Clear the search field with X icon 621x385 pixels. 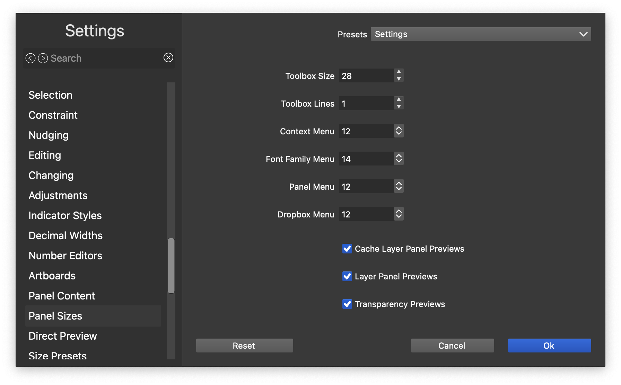pyautogui.click(x=168, y=57)
